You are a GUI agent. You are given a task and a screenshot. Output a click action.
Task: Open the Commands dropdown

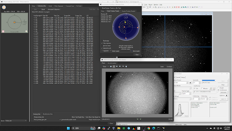106,51
